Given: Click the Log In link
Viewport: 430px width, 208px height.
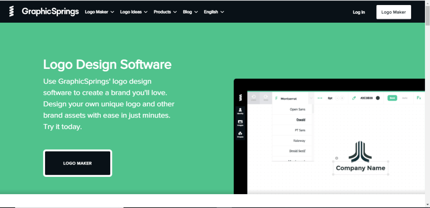Looking at the screenshot, I should coord(358,12).
